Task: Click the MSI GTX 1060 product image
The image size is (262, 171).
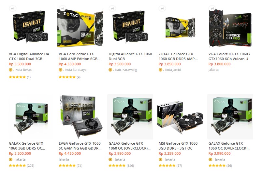Action: pyautogui.click(x=180, y=116)
